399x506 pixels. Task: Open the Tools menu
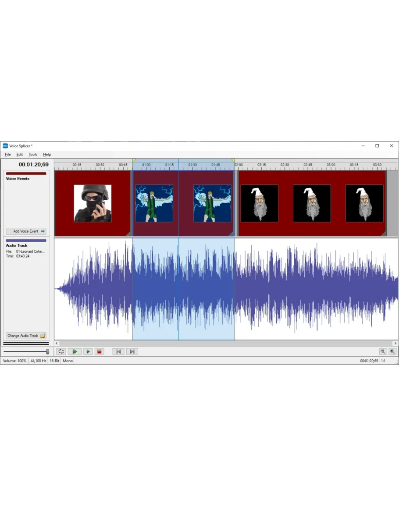click(33, 155)
